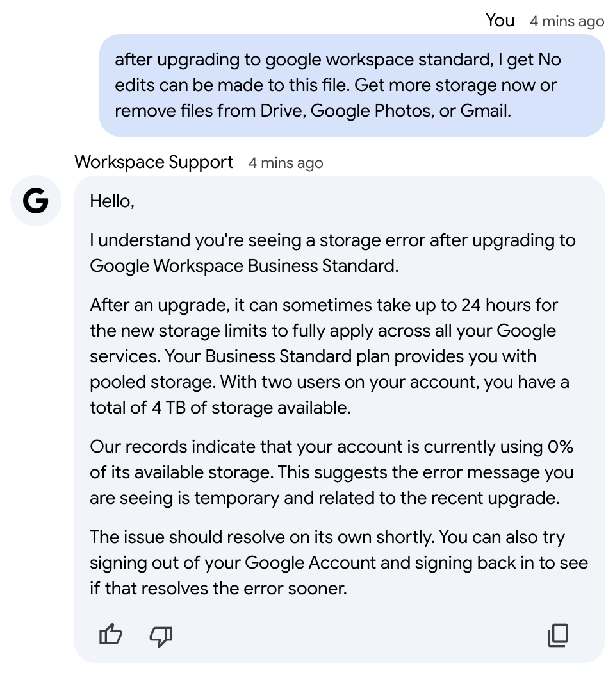Screen dimensions: 615x677
Task: Click the "You" sender label
Action: (x=500, y=21)
